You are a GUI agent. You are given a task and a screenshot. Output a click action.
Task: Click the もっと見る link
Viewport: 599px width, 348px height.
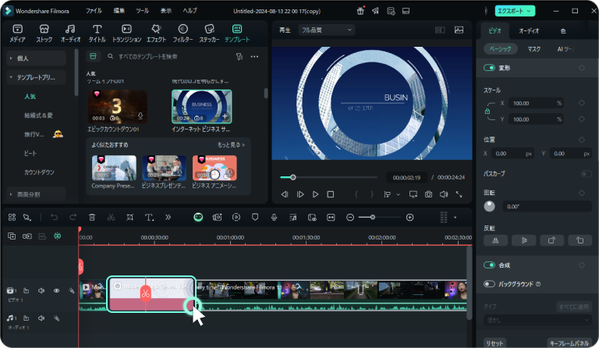231,145
